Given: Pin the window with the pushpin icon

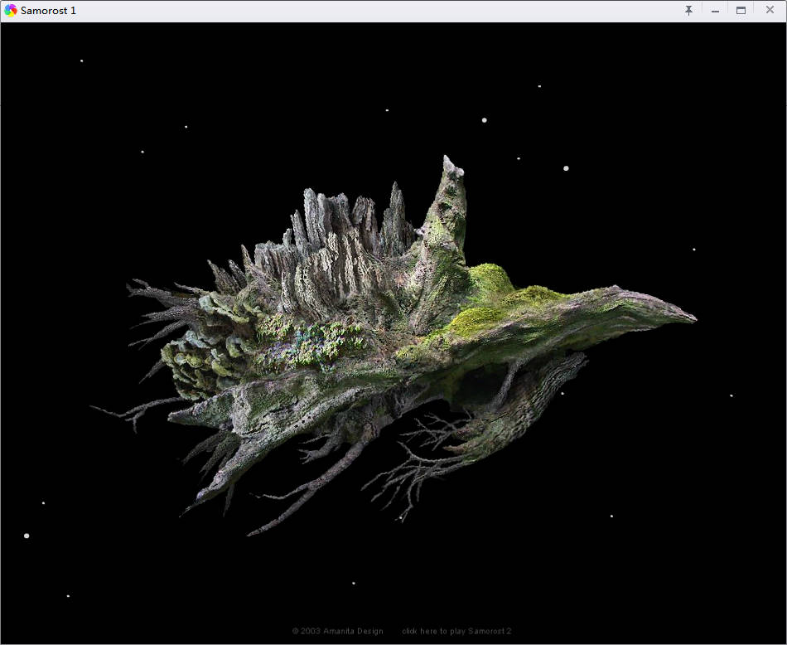Looking at the screenshot, I should 688,10.
